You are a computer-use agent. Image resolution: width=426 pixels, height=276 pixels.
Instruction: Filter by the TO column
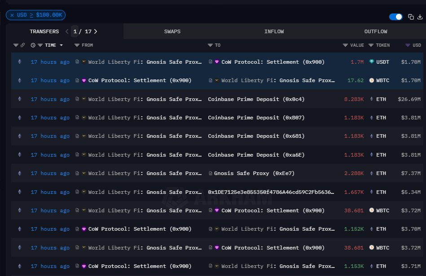210,45
